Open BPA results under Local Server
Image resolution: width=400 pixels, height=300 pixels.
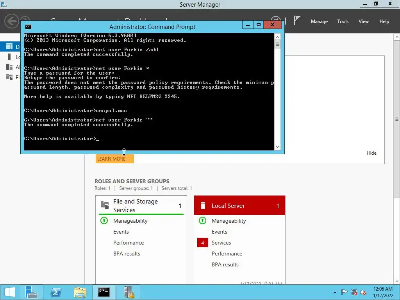point(225,264)
